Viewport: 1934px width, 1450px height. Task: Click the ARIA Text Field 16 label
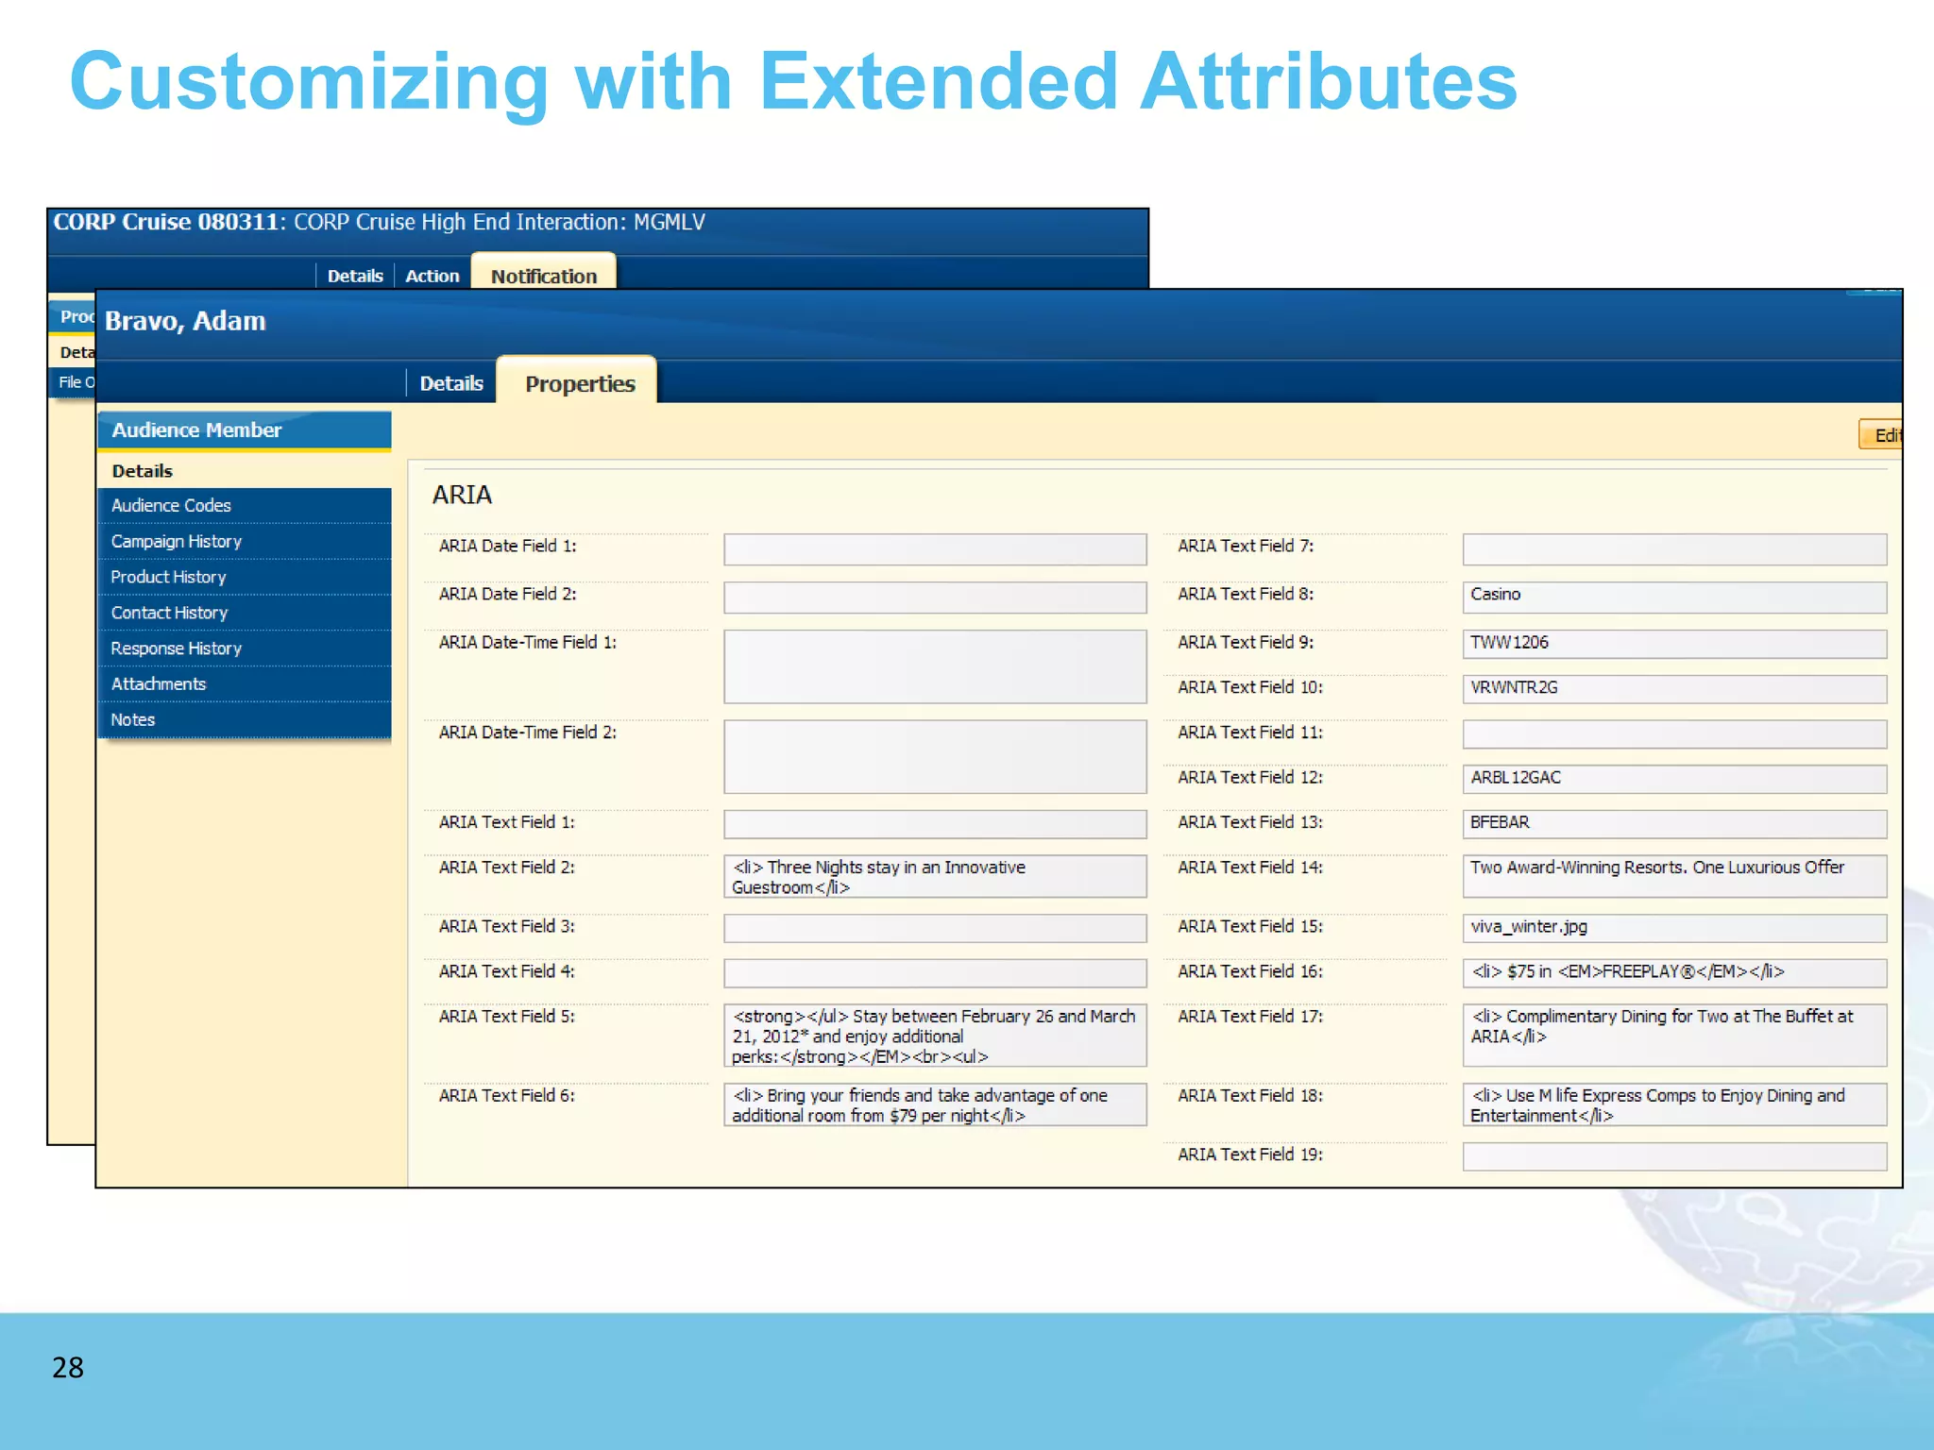(x=1250, y=971)
